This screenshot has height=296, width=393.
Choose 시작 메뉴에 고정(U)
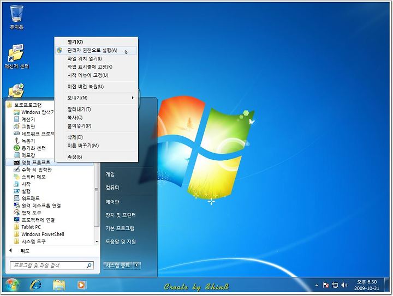[96, 75]
